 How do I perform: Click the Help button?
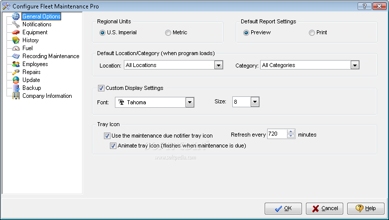click(x=366, y=209)
